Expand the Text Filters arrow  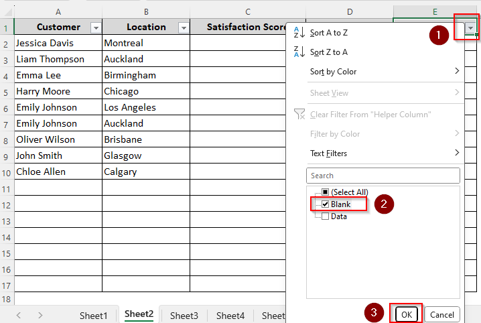tap(457, 152)
